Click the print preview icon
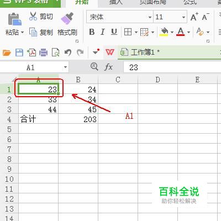This screenshot has width=221, height=221. pos(56,52)
